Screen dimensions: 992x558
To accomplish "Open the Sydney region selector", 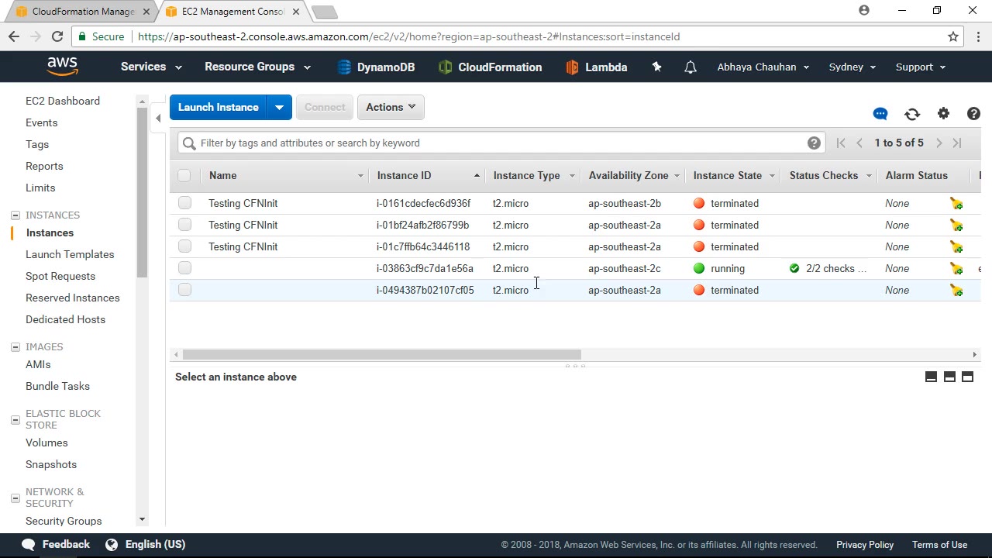I will pyautogui.click(x=852, y=67).
